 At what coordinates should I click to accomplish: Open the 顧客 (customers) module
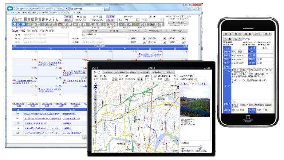[x=71, y=24]
